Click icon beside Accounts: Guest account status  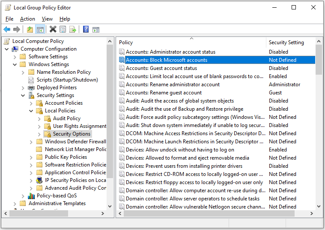(x=122, y=68)
